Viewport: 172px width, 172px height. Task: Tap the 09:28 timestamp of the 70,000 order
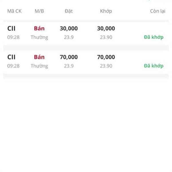tap(13, 66)
